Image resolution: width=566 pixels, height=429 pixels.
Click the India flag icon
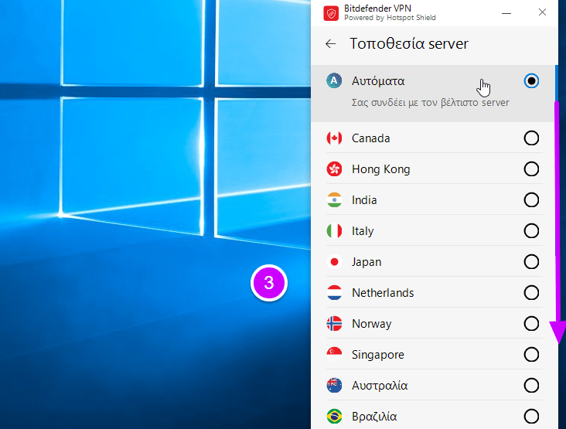coord(334,200)
